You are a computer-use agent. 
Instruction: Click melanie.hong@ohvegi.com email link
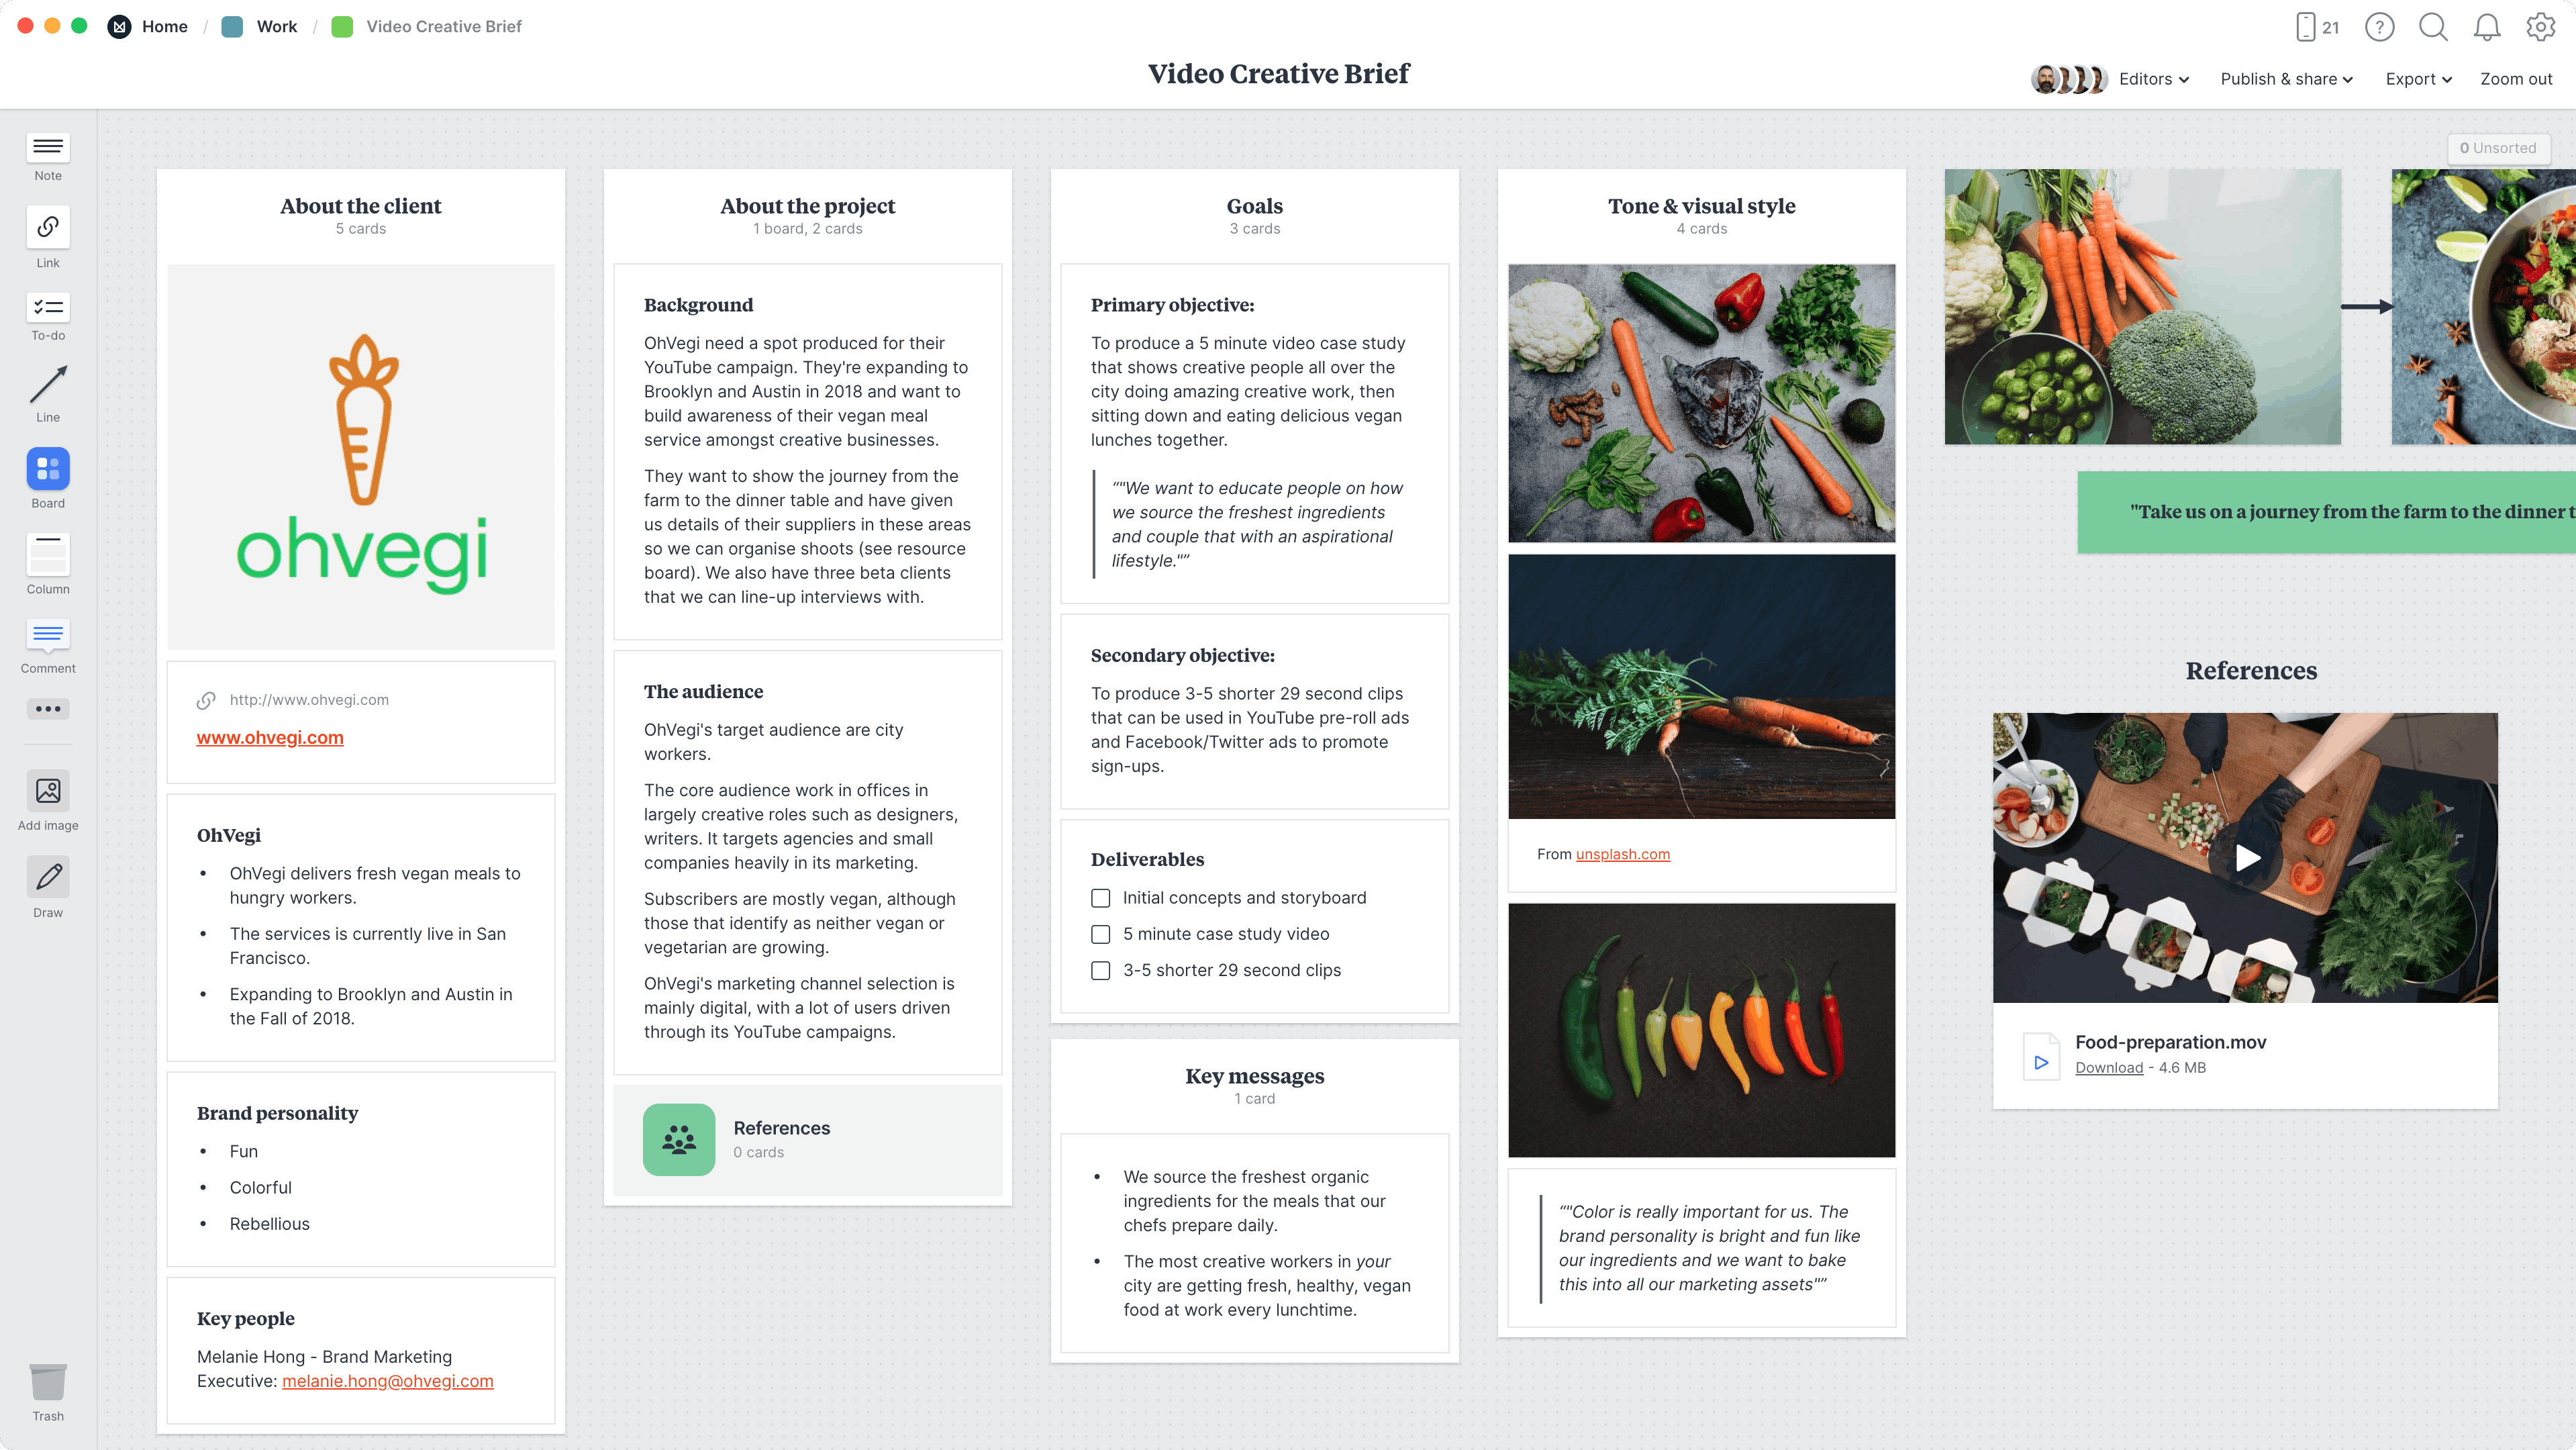[x=386, y=1380]
